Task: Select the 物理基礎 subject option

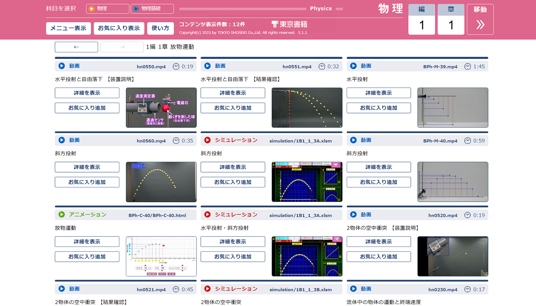Action: 152,9
